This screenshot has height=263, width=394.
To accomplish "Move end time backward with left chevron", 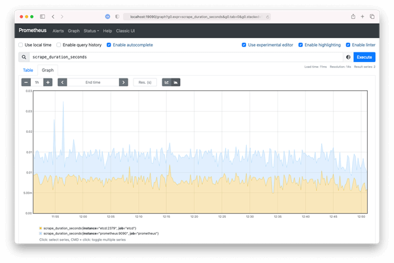I will pos(62,82).
